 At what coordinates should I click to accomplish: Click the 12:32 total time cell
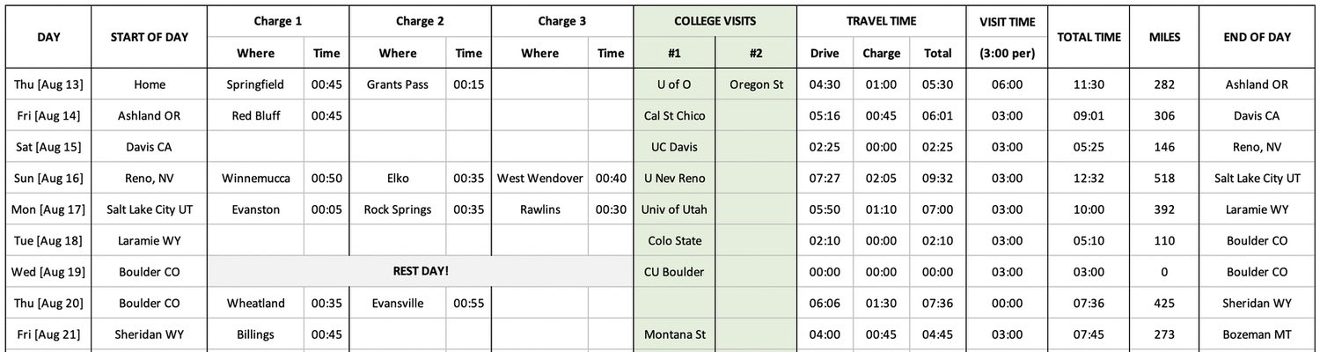click(x=1089, y=178)
